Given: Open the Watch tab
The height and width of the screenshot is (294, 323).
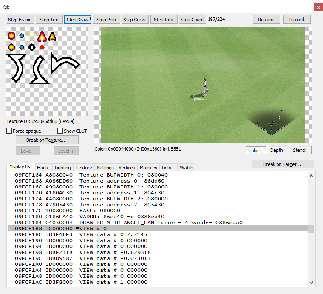Looking at the screenshot, I should 187,168.
